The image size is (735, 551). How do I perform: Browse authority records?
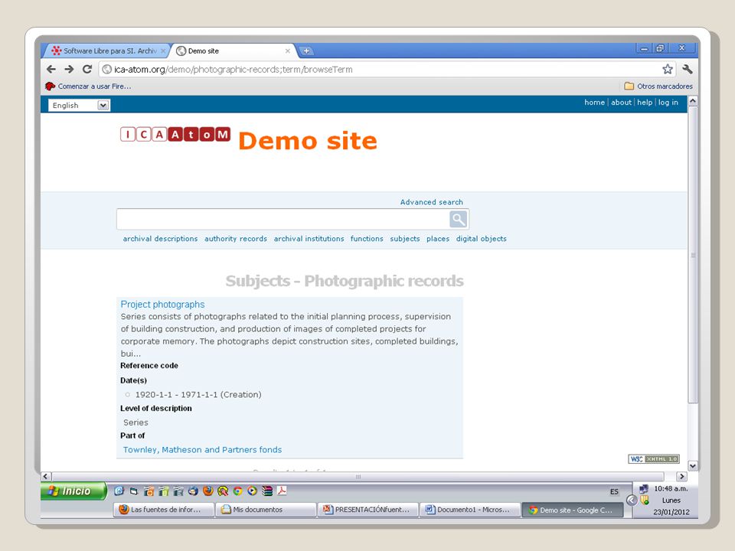pos(236,239)
